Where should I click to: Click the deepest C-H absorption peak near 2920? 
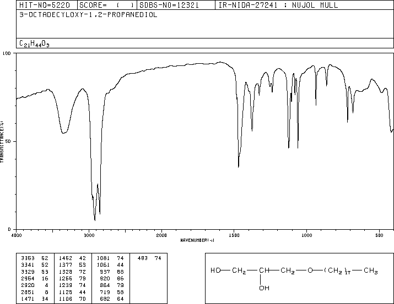95,219
